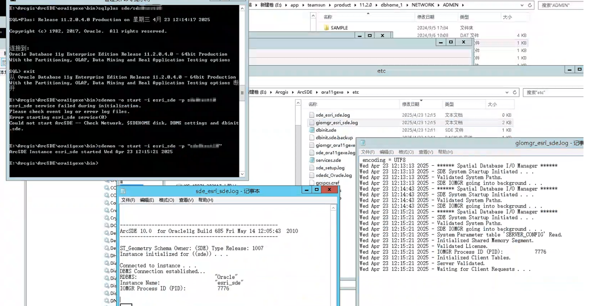Expand the arrow after 'Arcgis' breadcrumb

293,92
